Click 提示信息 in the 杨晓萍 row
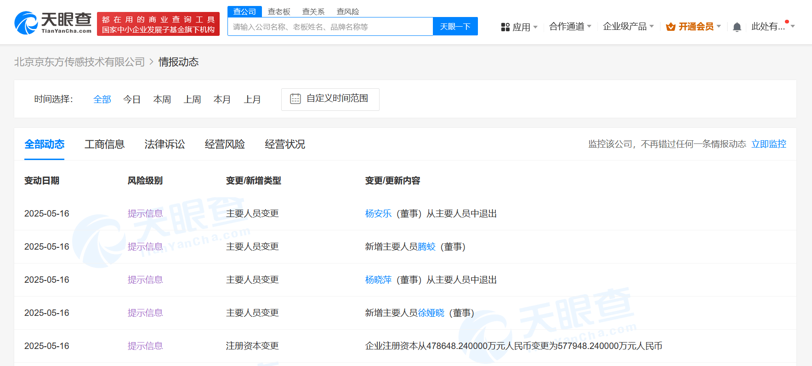The height and width of the screenshot is (366, 812). tap(145, 280)
